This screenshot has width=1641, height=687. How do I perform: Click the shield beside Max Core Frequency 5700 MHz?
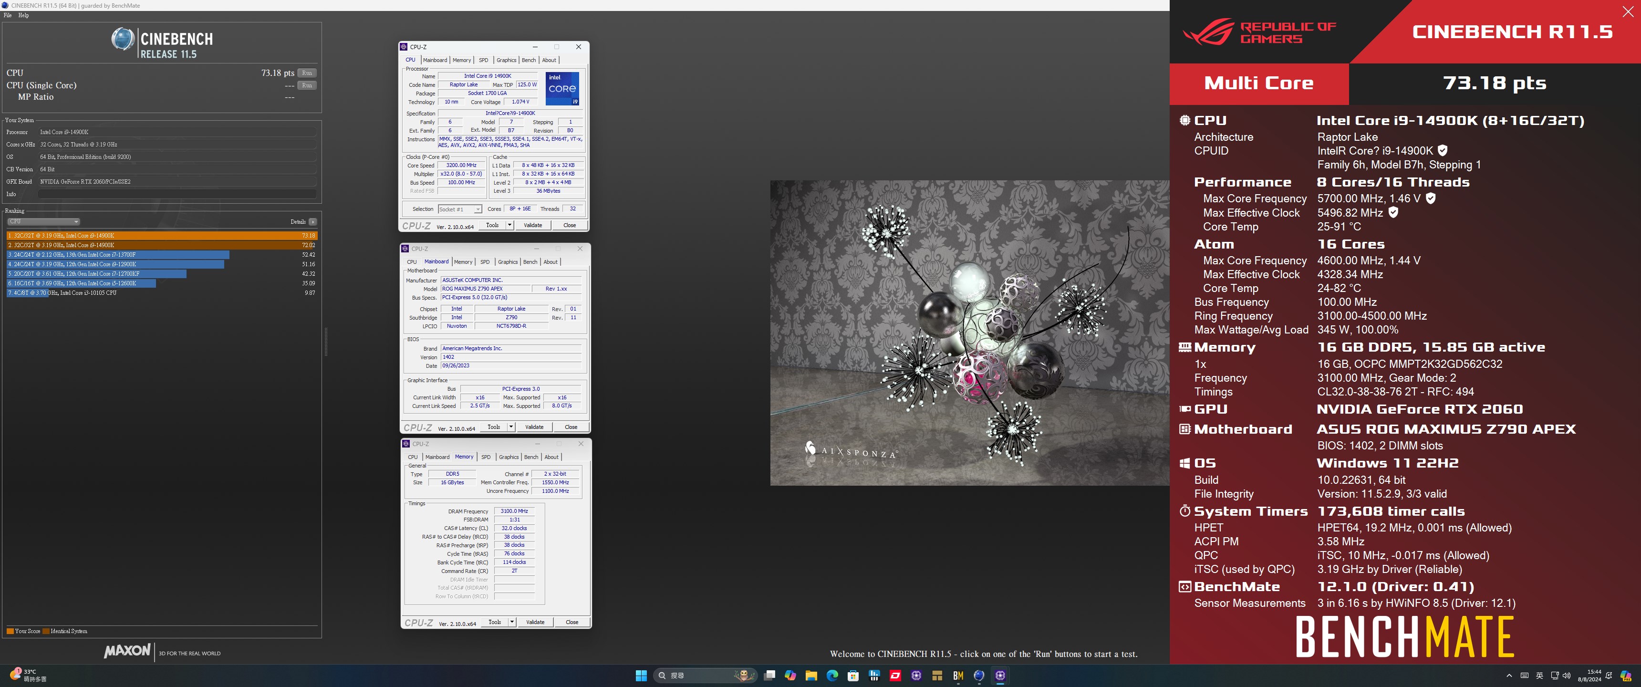1431,198
